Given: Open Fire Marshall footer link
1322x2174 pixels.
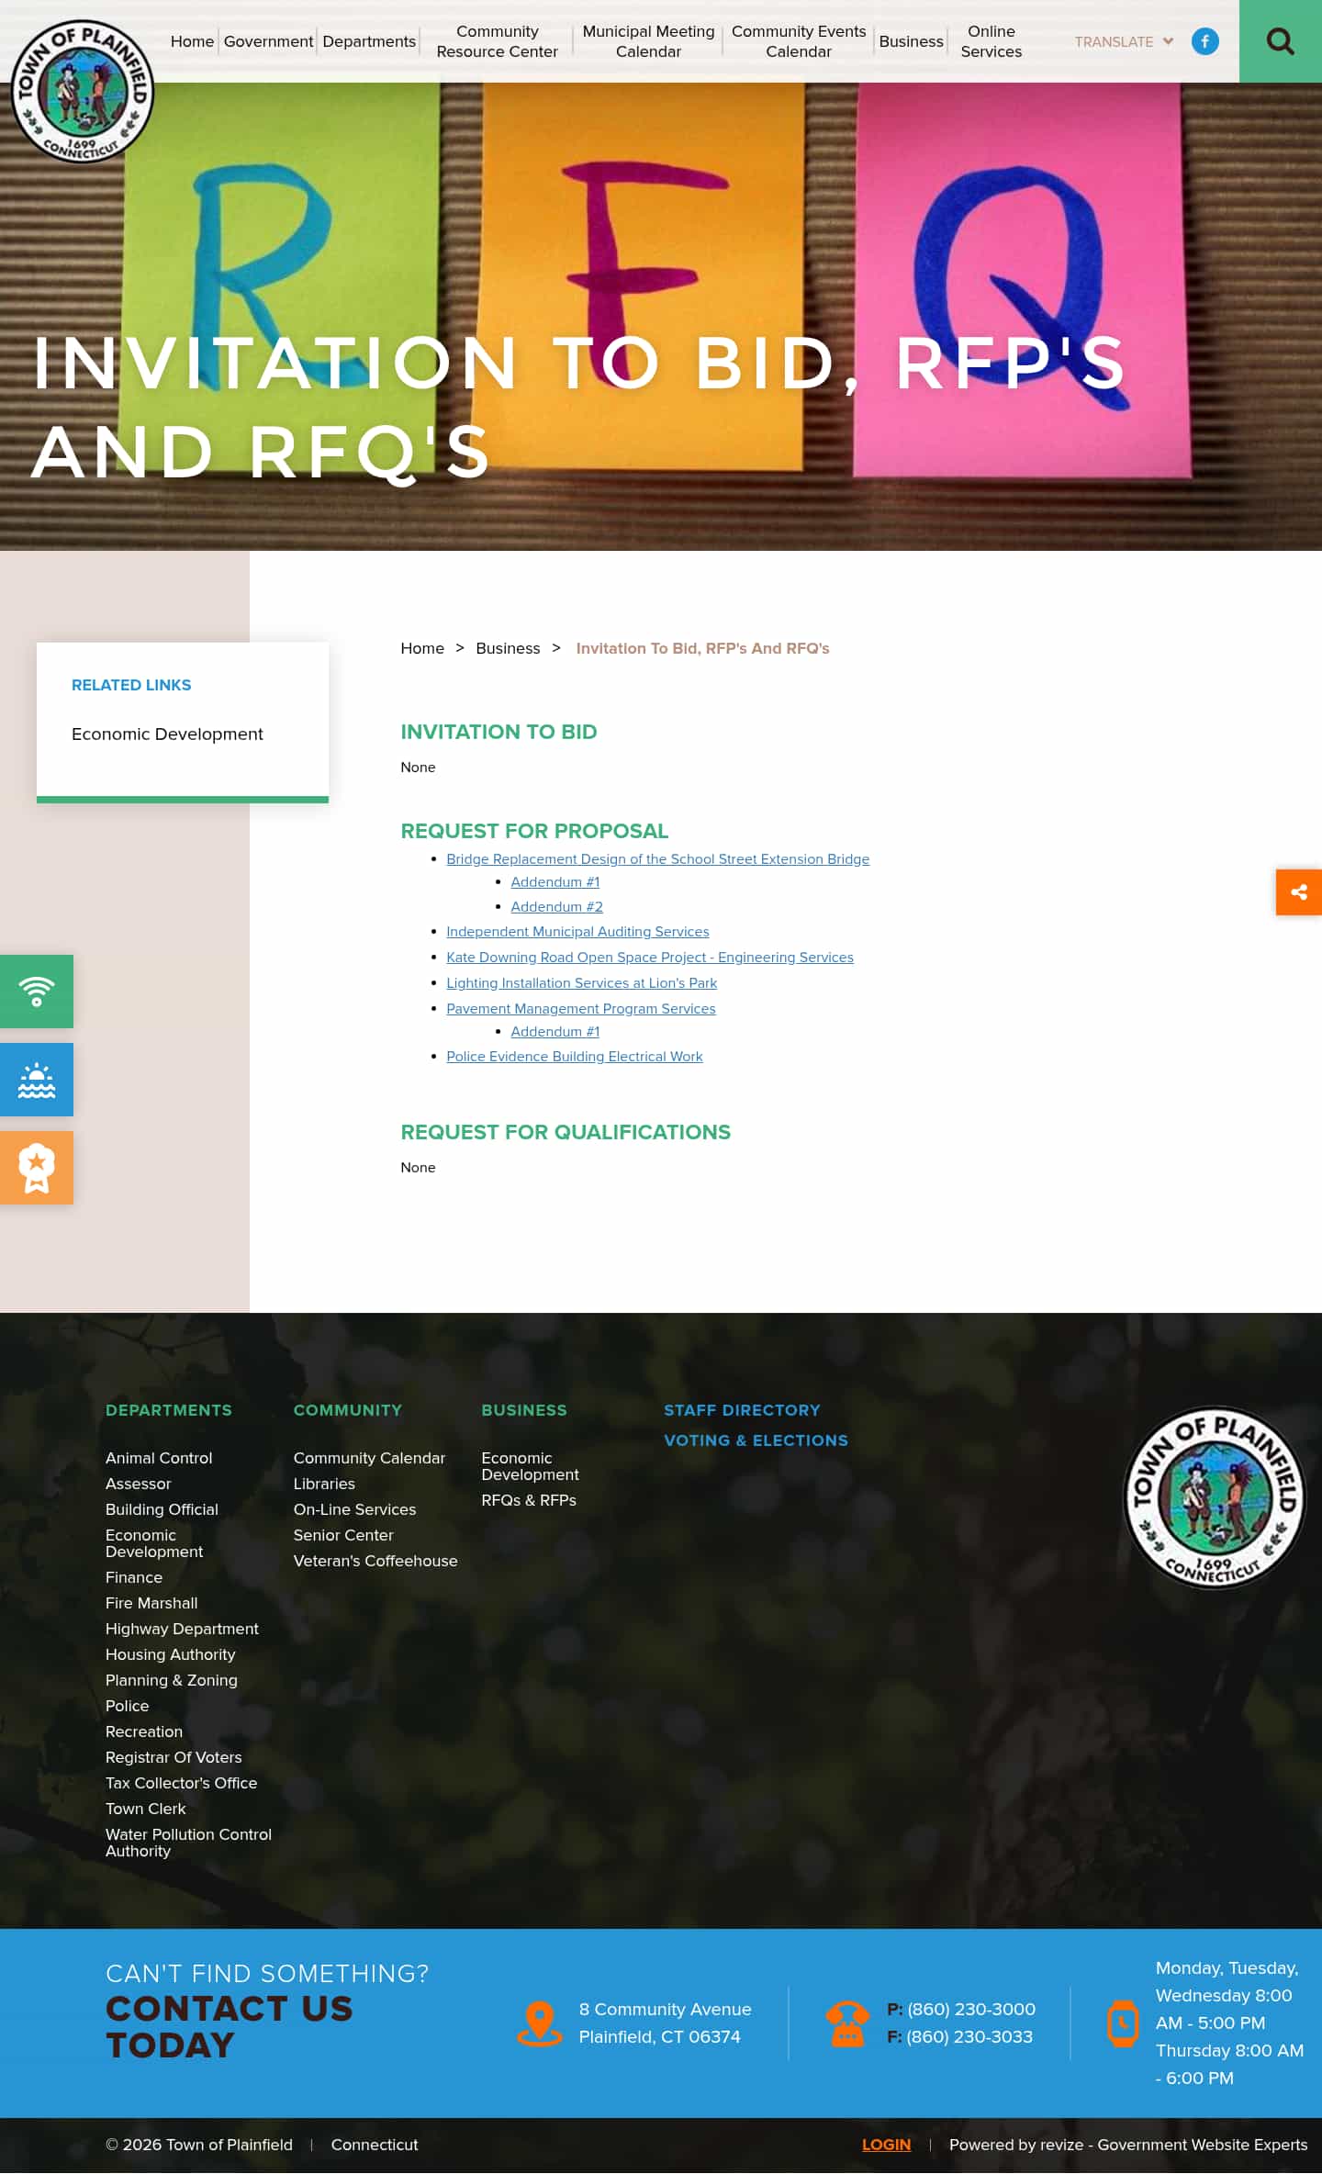Looking at the screenshot, I should [x=151, y=1603].
